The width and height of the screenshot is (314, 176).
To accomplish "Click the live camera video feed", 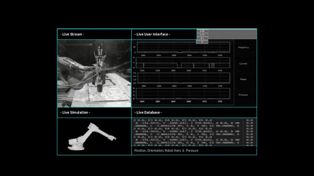I will point(94,73).
